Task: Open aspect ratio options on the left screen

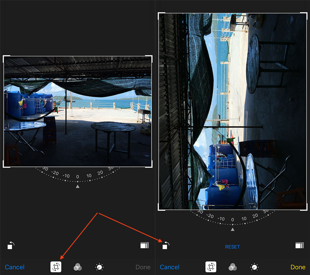Action: coord(144,245)
